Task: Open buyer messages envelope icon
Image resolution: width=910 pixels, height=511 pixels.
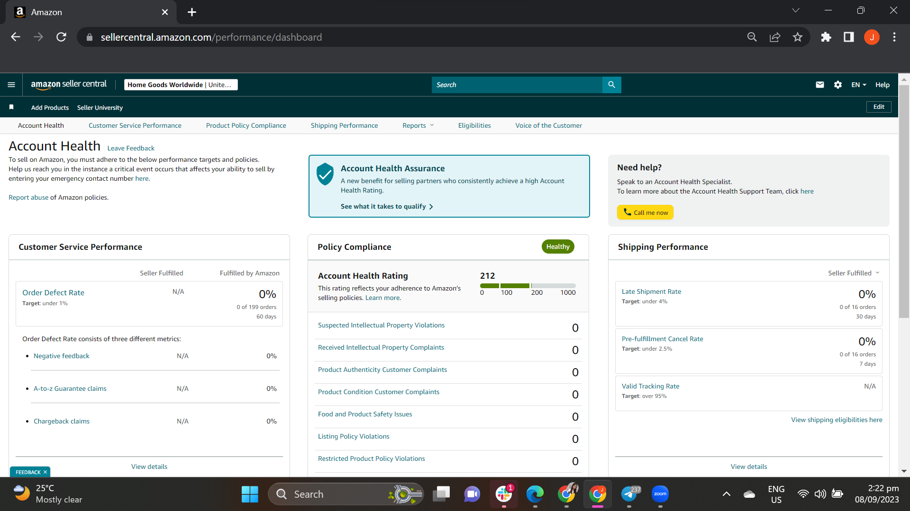Action: pyautogui.click(x=820, y=85)
